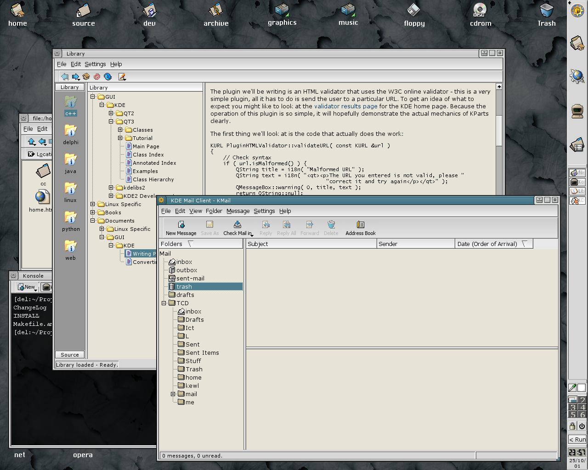Click the red Stop icon in Library toolbar
Image resolution: width=588 pixels, height=470 pixels.
coord(97,77)
